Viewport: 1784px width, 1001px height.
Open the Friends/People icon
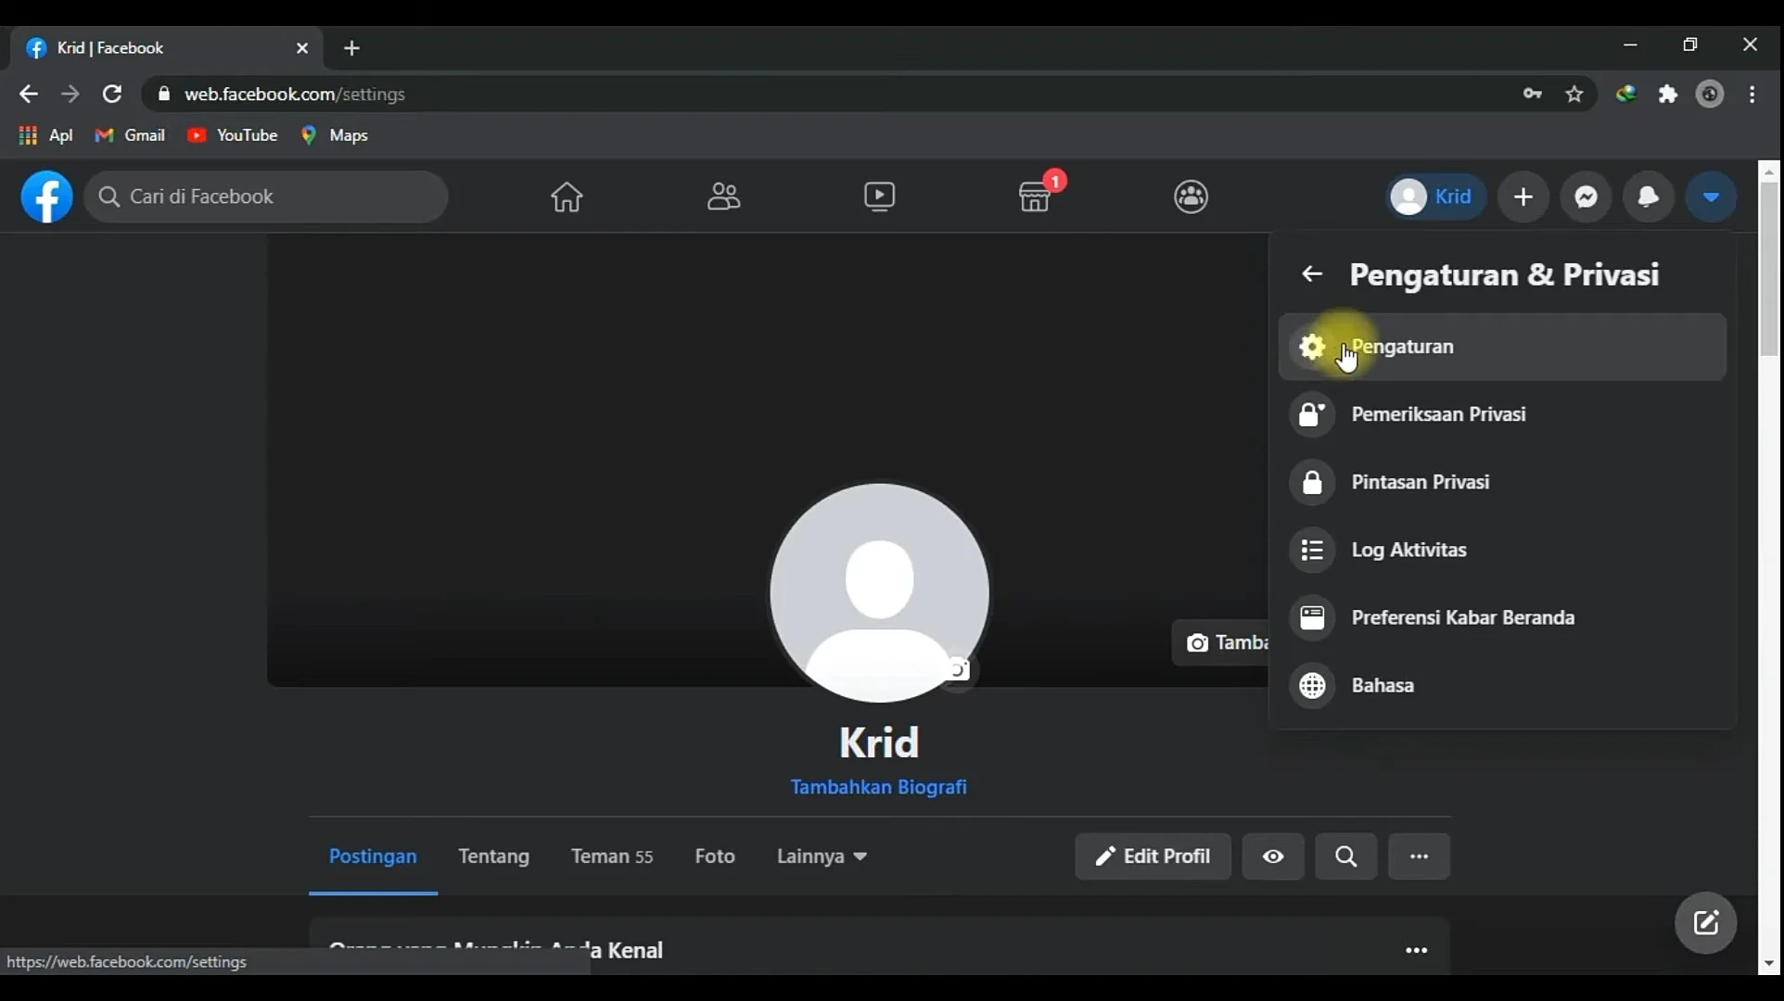(723, 196)
